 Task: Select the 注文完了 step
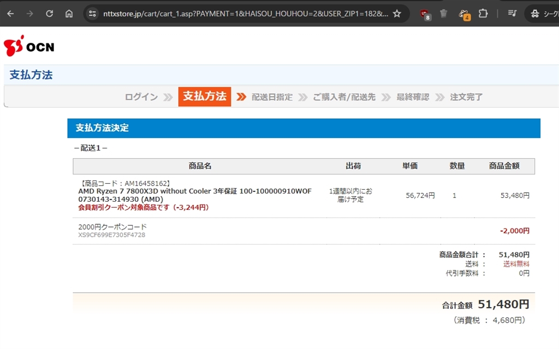pos(466,97)
